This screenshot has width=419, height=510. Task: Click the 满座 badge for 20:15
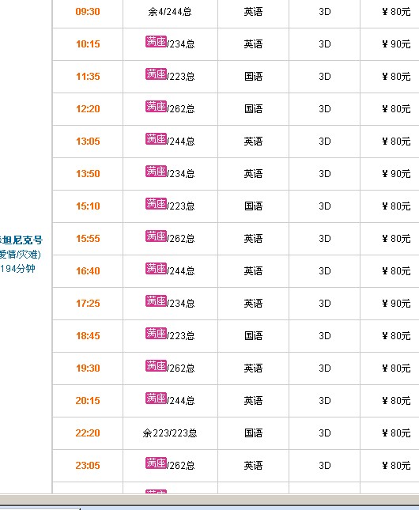tap(157, 398)
